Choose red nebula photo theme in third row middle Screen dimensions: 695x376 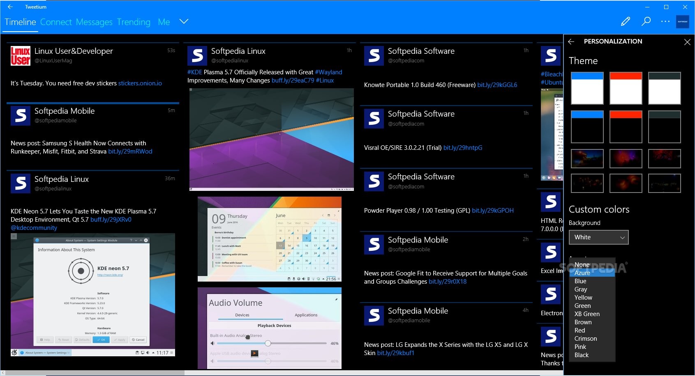click(626, 158)
